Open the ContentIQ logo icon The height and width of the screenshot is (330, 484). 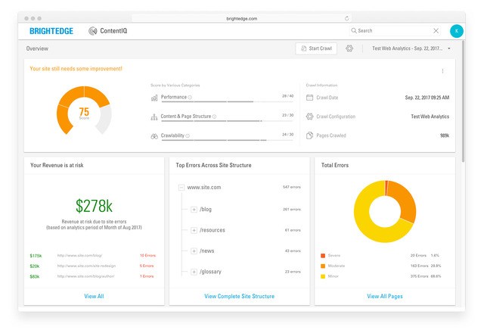pyautogui.click(x=92, y=31)
